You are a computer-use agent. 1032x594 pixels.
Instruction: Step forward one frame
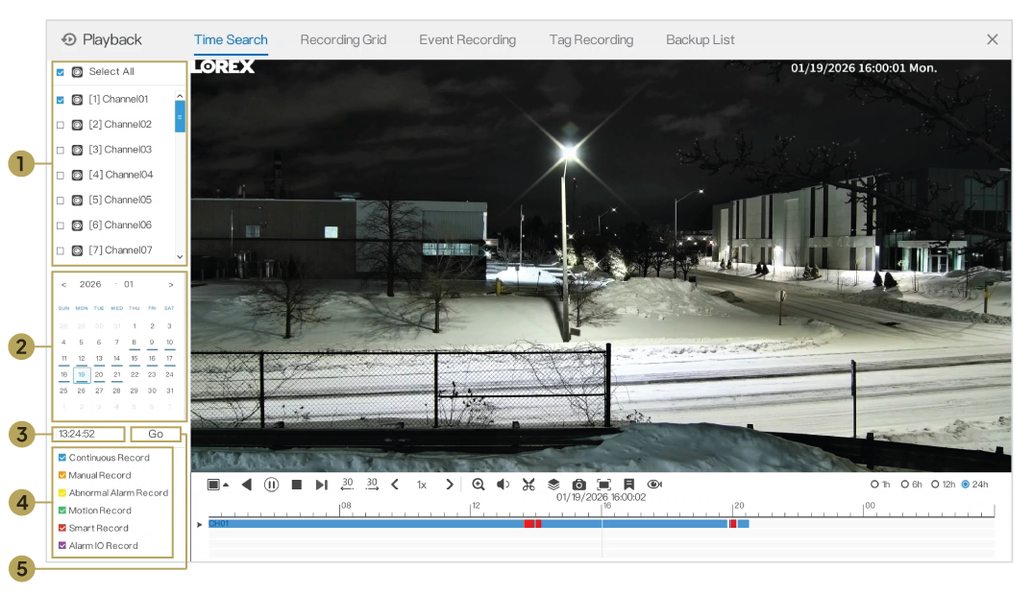click(321, 485)
